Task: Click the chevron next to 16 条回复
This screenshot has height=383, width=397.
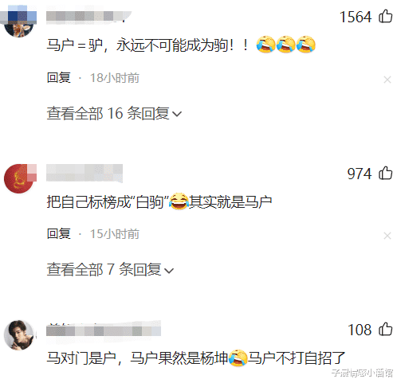Action: click(x=177, y=114)
